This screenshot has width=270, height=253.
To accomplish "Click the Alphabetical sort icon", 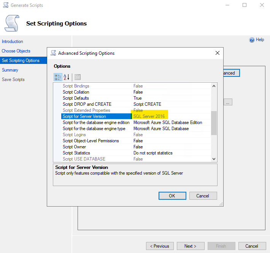I will coord(66,77).
